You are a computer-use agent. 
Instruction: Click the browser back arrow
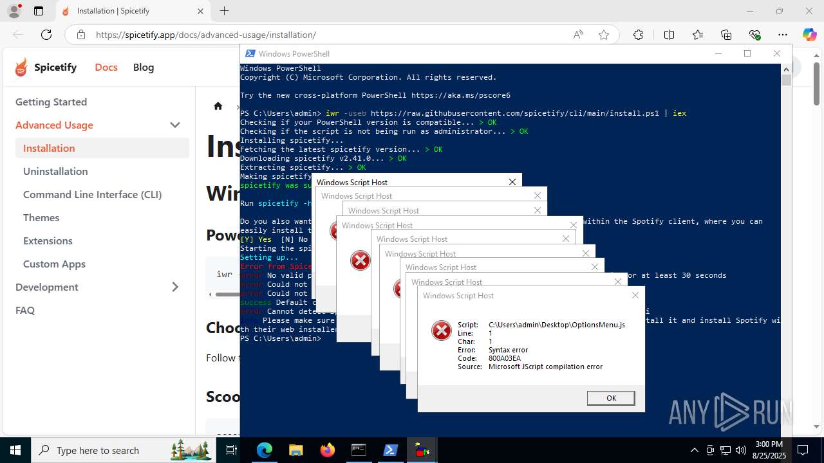(x=18, y=35)
